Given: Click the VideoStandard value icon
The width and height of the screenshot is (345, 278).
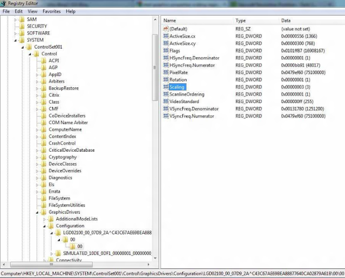Looking at the screenshot, I should click(x=166, y=101).
